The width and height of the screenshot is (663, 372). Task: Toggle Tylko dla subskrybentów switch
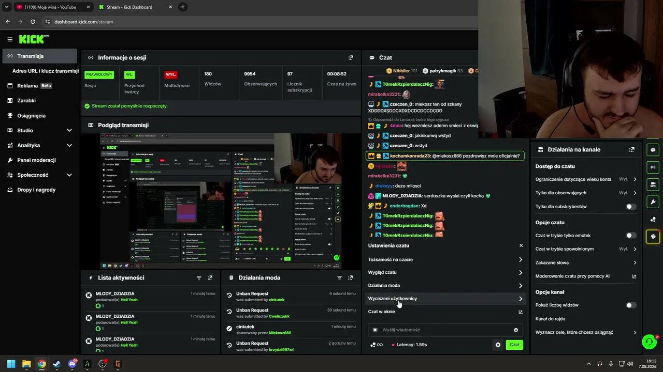pyautogui.click(x=631, y=207)
